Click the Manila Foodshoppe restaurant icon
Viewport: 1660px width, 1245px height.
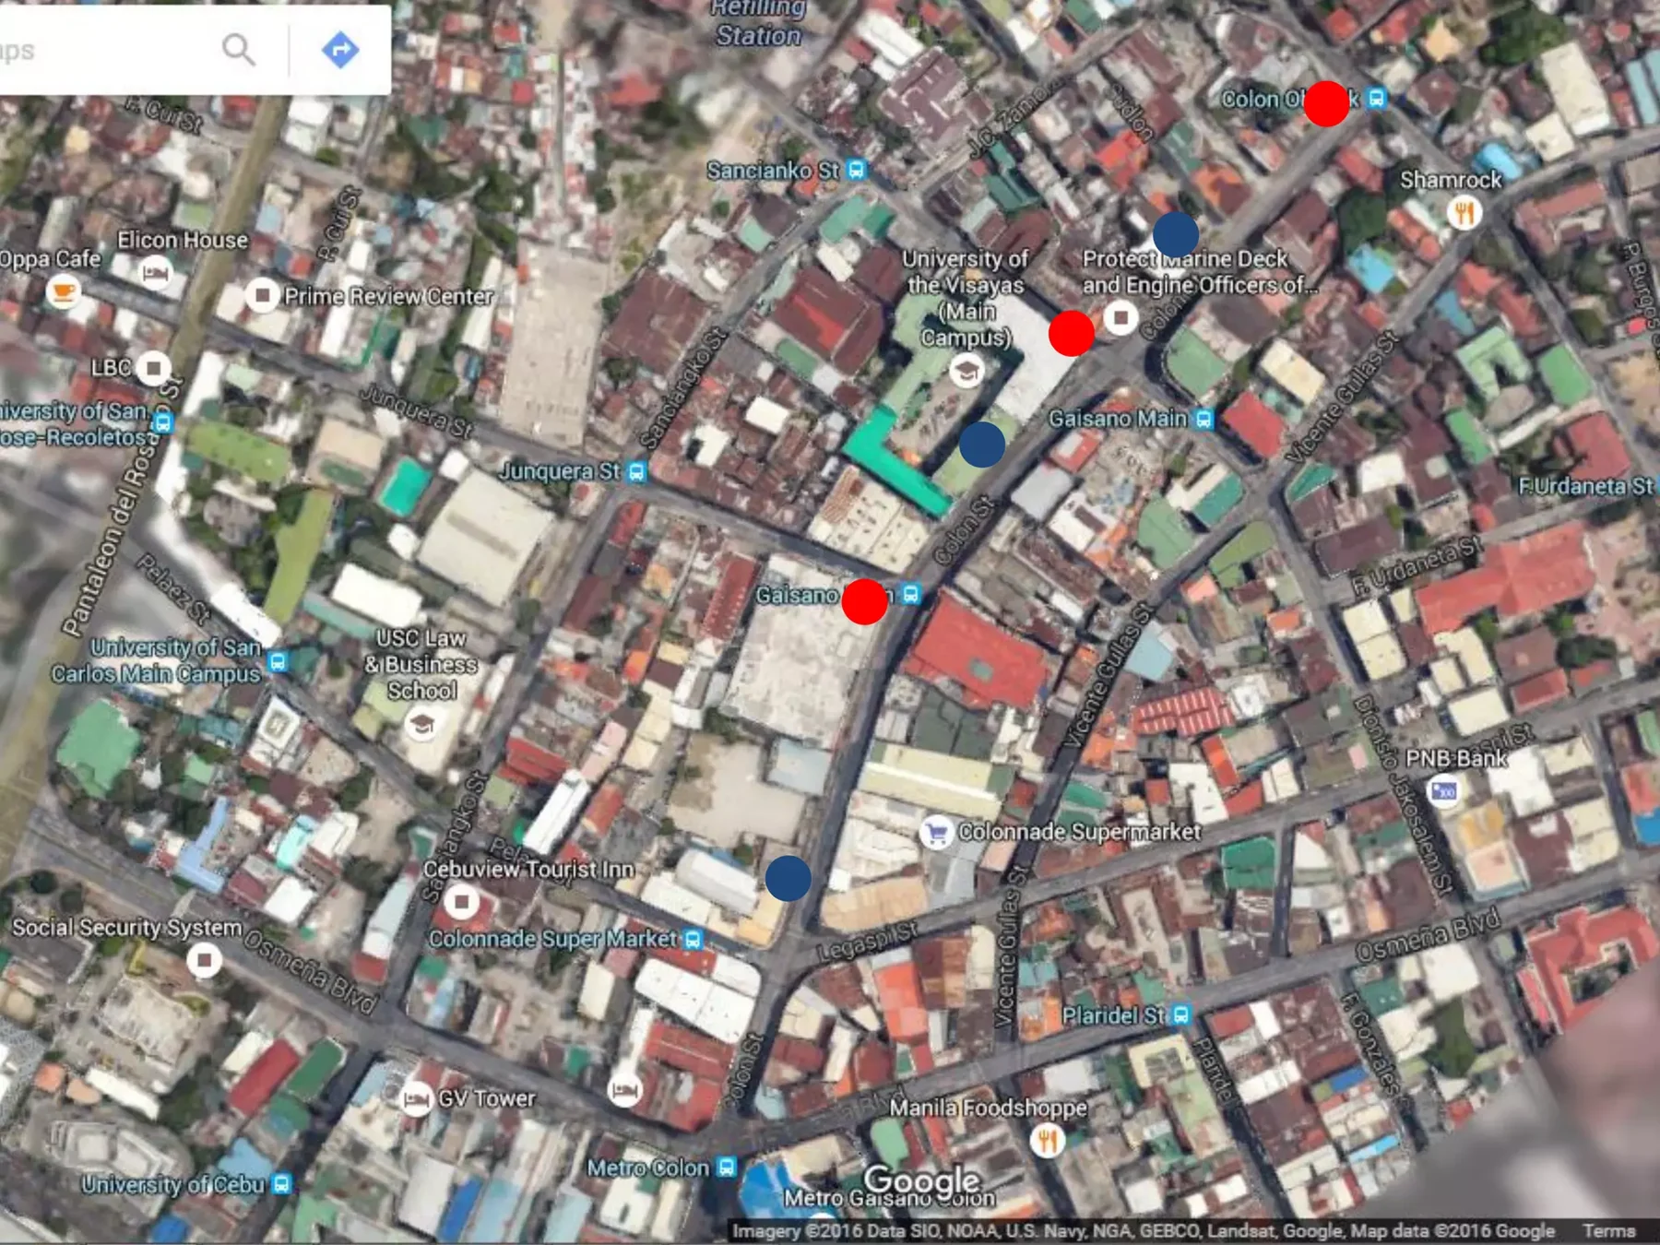(1047, 1142)
